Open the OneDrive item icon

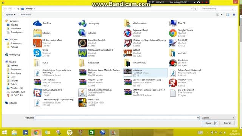pos(37,23)
